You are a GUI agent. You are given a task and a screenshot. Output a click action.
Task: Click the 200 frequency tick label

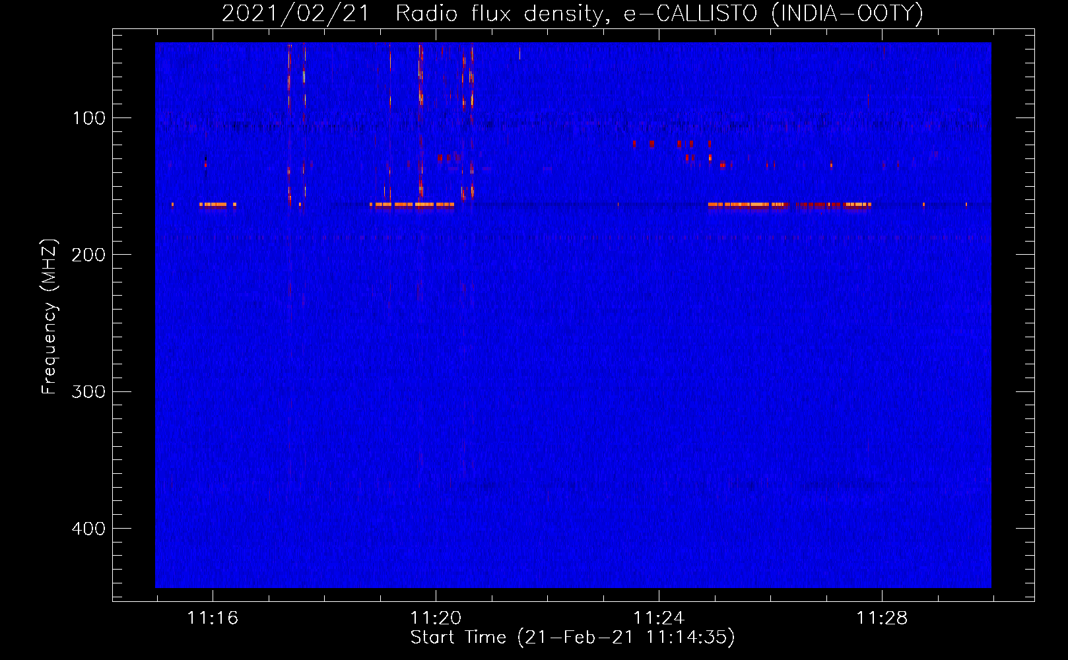[x=88, y=255]
